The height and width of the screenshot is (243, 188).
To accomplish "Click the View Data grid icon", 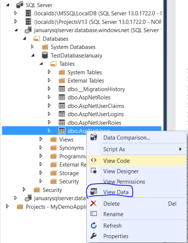I will 94,192.
